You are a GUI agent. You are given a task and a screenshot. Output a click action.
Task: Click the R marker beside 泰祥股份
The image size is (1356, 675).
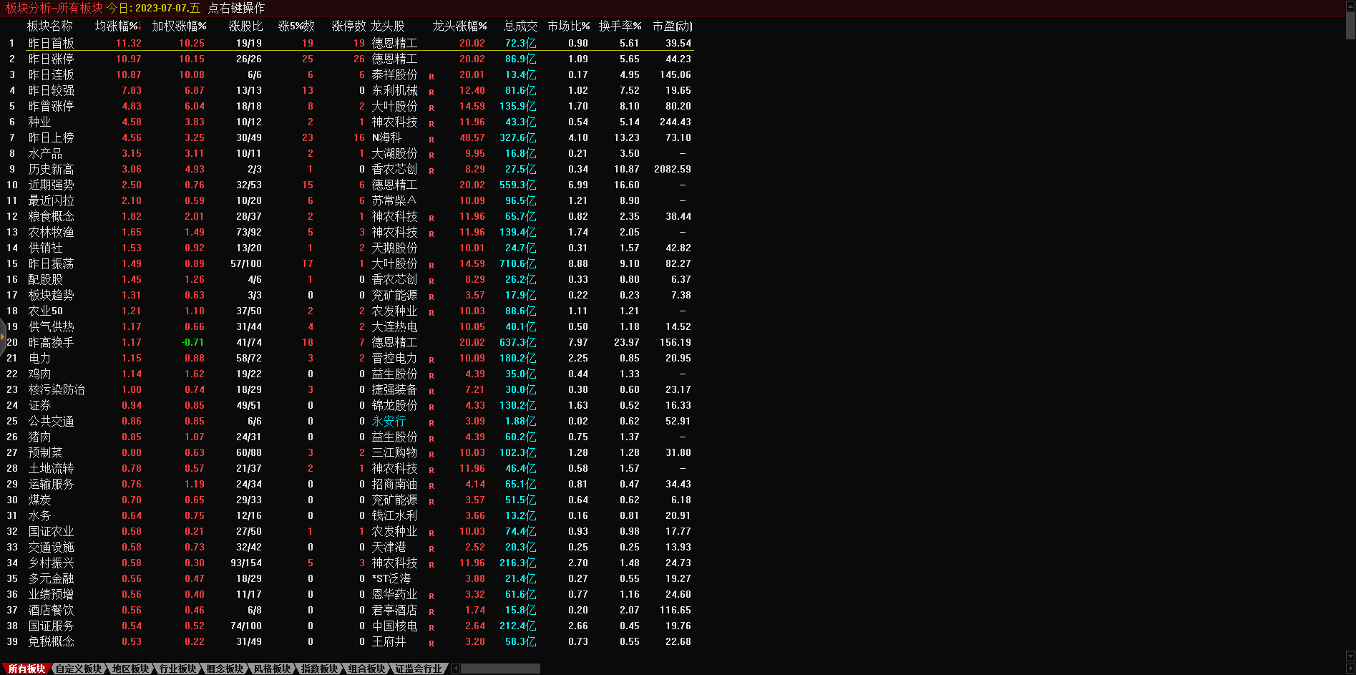431,76
